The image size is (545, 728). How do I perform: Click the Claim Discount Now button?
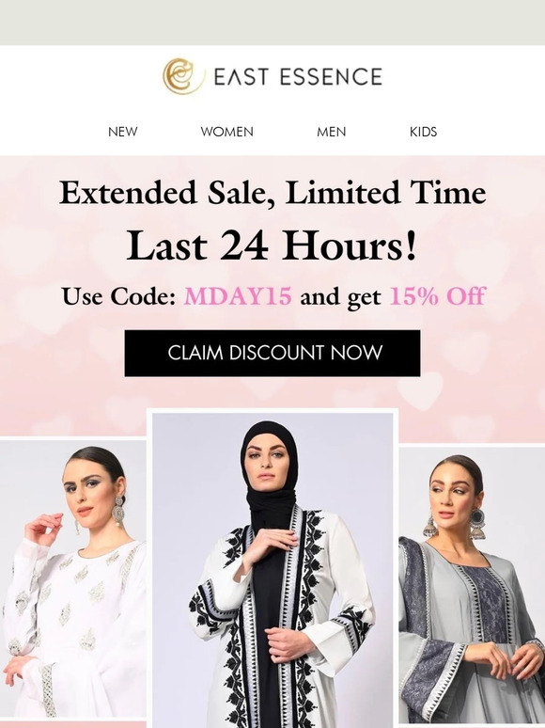272,353
